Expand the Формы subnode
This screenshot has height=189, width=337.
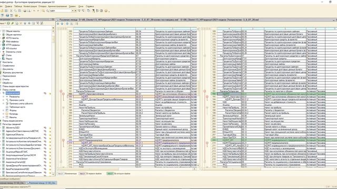[4, 110]
